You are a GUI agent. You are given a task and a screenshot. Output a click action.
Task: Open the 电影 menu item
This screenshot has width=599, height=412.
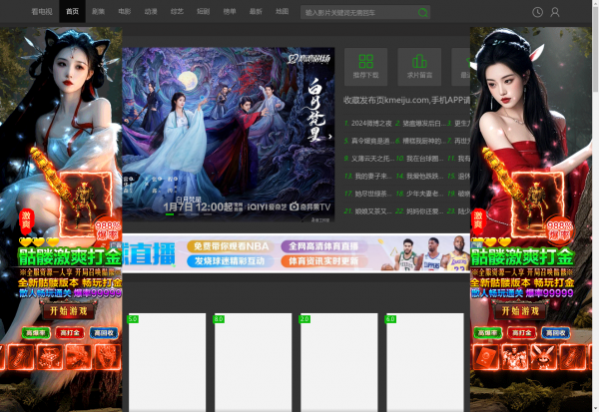[x=124, y=12]
